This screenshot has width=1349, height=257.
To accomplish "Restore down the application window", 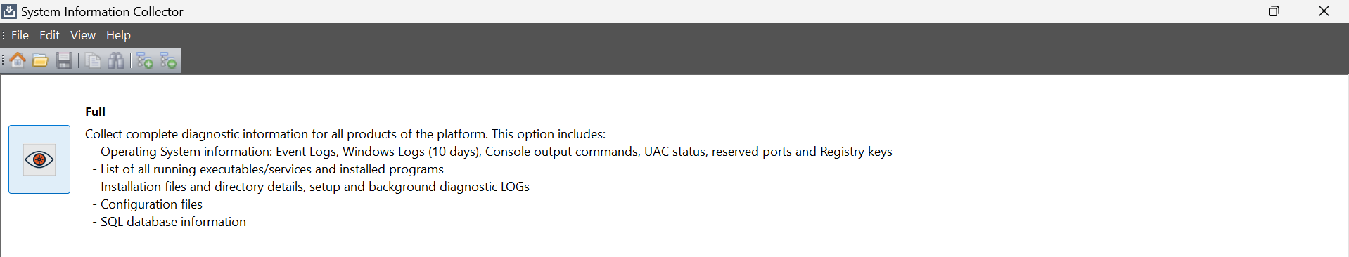I will 1274,11.
